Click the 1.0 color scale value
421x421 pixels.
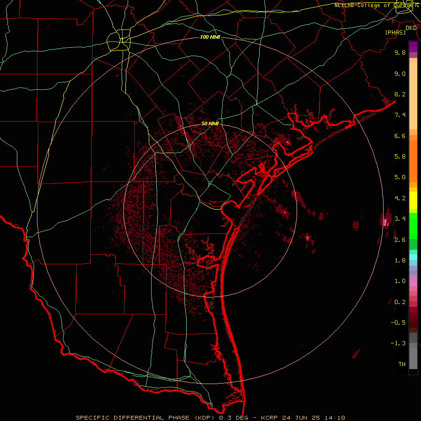pyautogui.click(x=400, y=281)
